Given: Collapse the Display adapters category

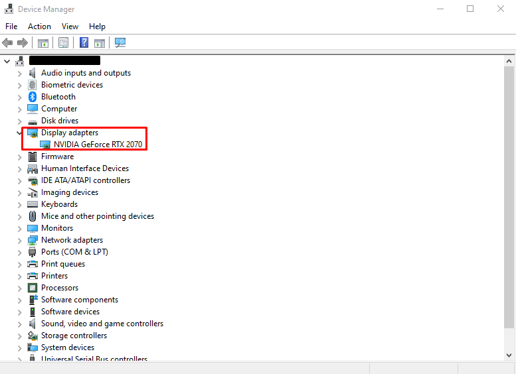Looking at the screenshot, I should (x=19, y=133).
